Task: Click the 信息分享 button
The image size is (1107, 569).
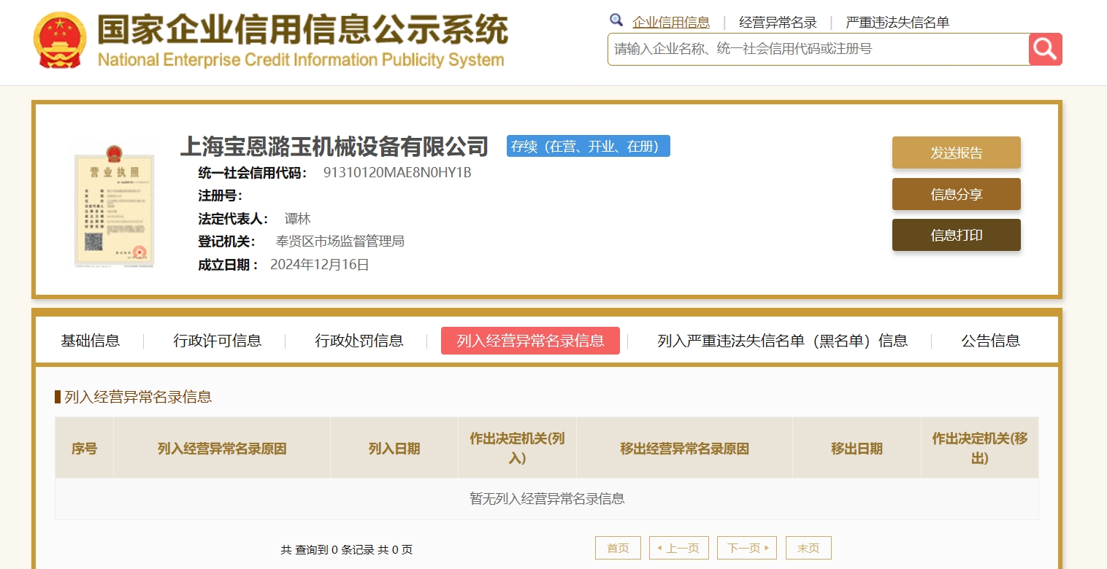Action: tap(957, 194)
